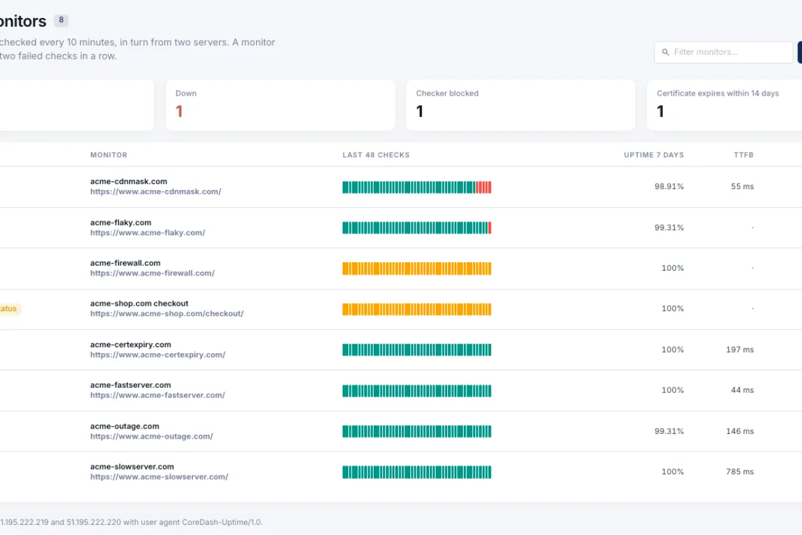802x535 pixels.
Task: Open the acme-certexpiry.com monitor
Action: tap(131, 344)
